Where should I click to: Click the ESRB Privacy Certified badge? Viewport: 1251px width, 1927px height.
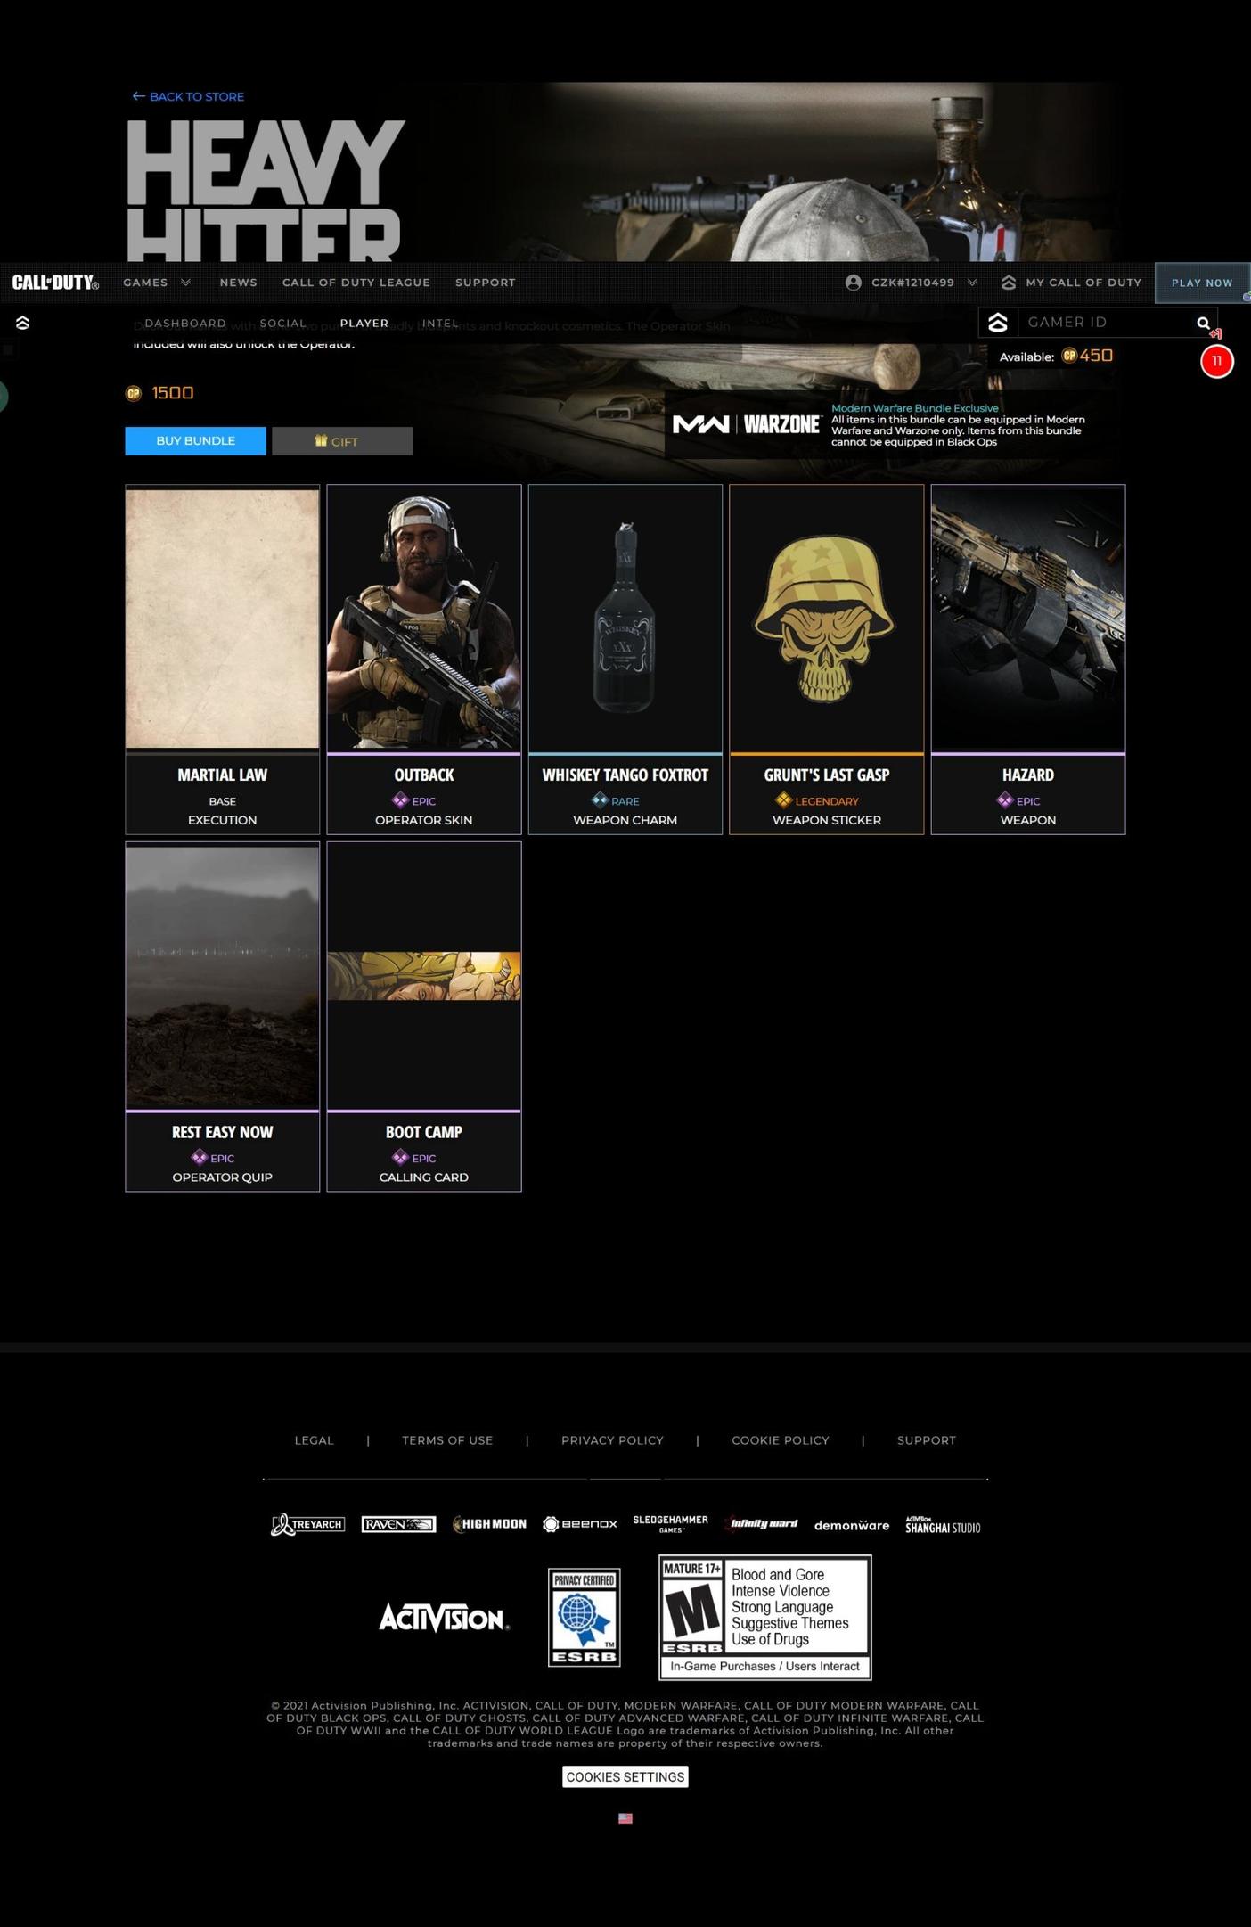pos(584,1617)
